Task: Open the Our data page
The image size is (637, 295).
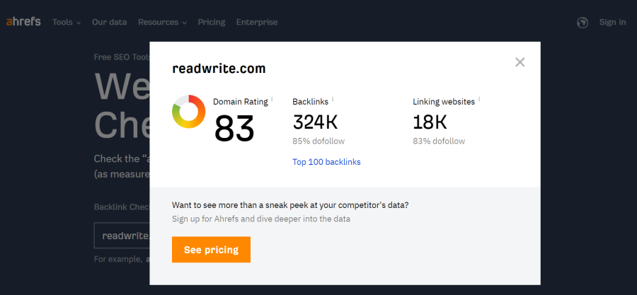Action: tap(109, 22)
